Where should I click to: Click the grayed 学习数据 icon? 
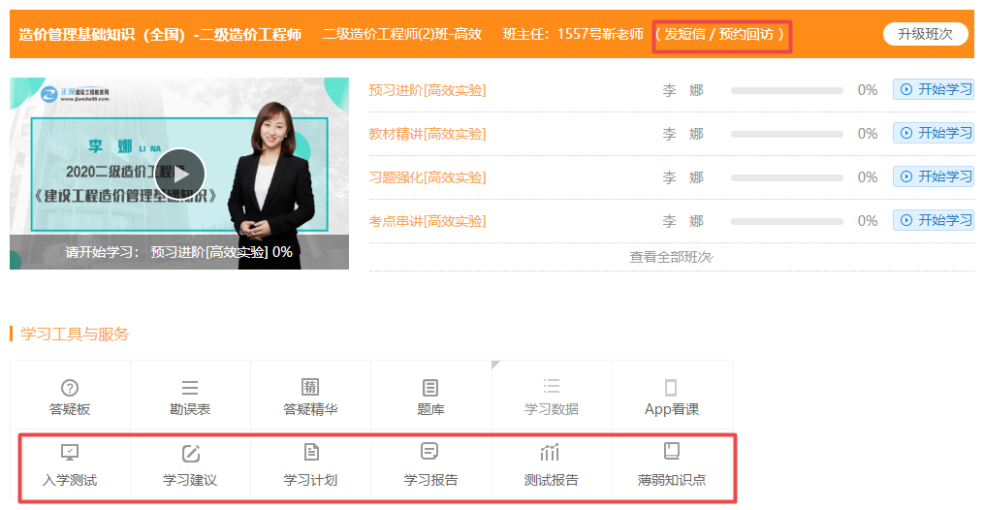[551, 388]
